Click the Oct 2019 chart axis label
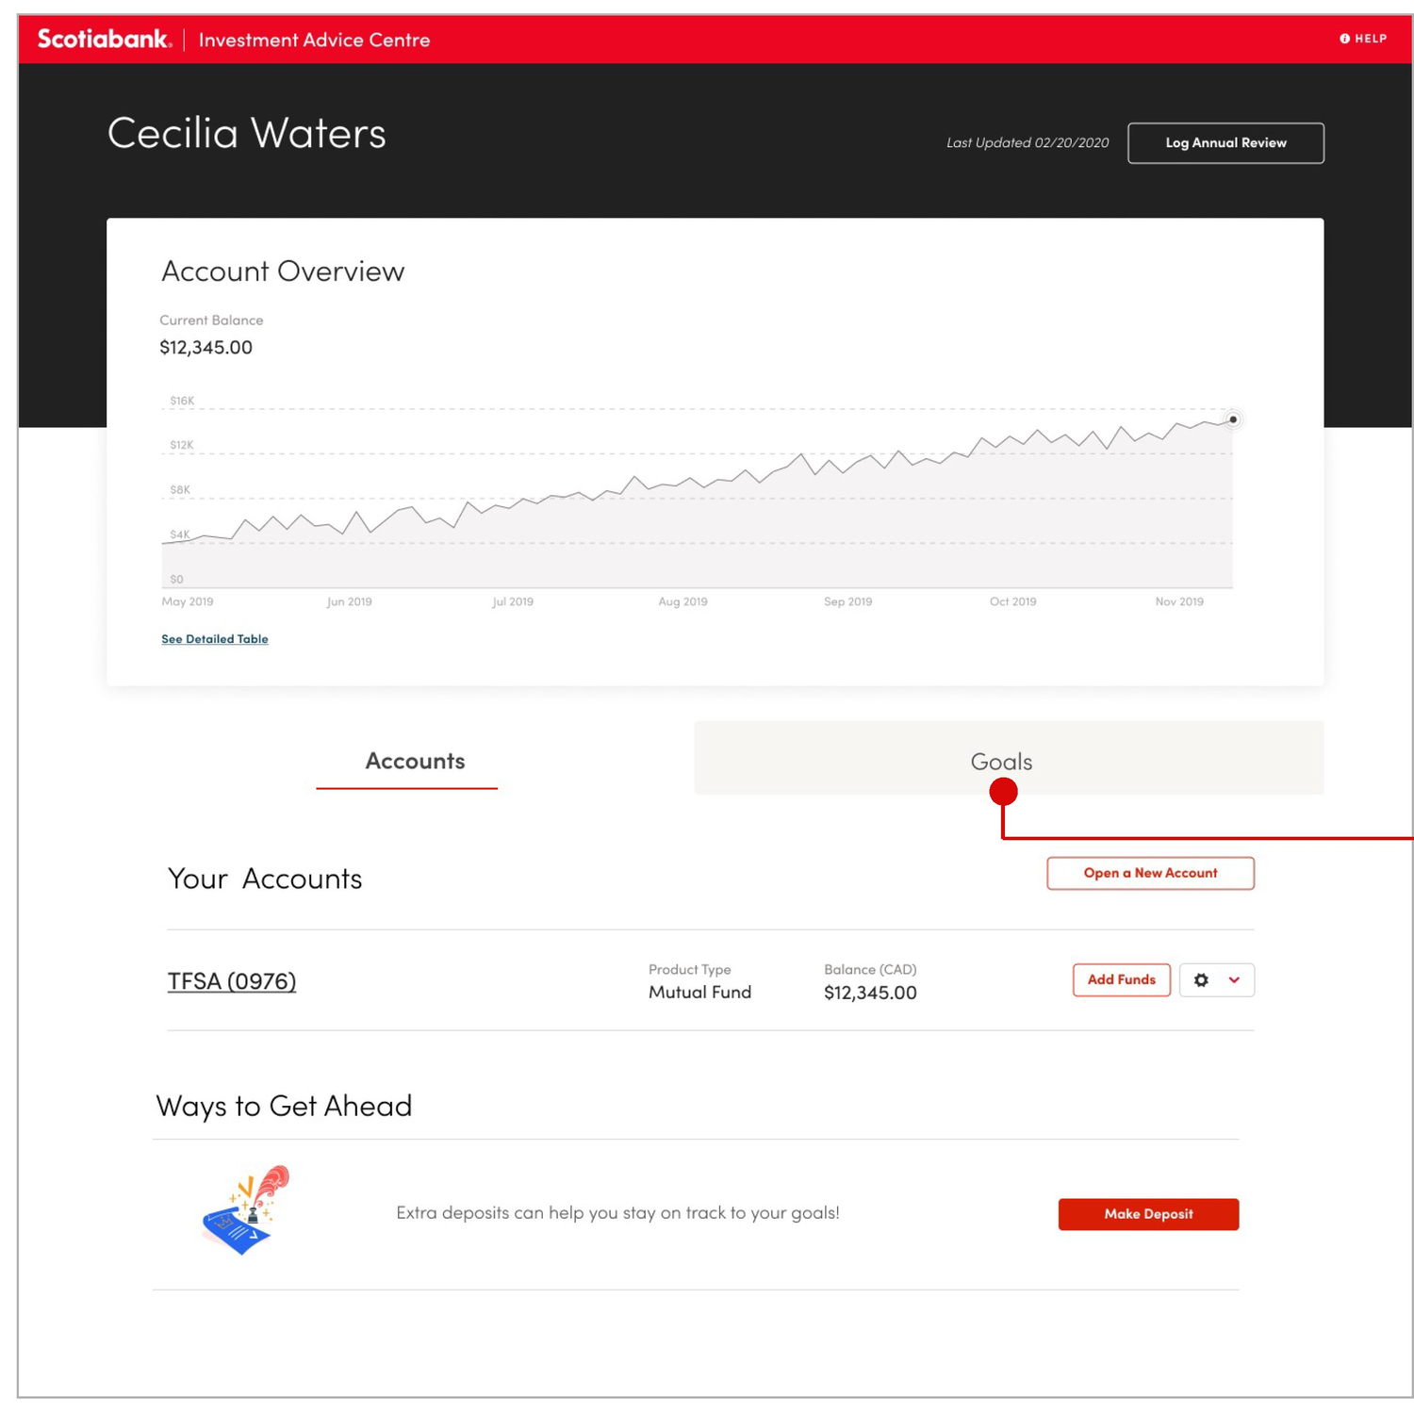The width and height of the screenshot is (1414, 1413). click(1012, 601)
